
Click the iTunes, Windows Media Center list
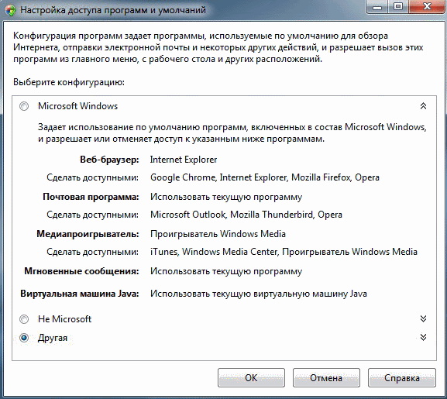[284, 252]
